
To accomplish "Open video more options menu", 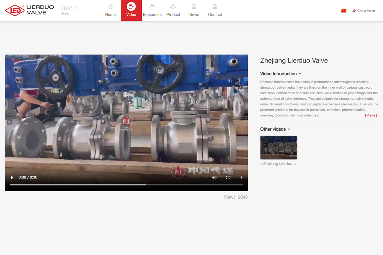I will click(x=241, y=178).
